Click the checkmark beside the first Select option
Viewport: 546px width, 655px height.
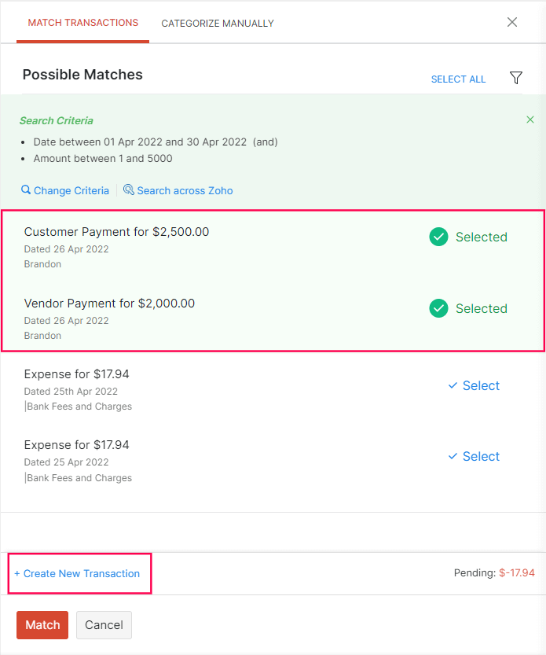point(452,385)
